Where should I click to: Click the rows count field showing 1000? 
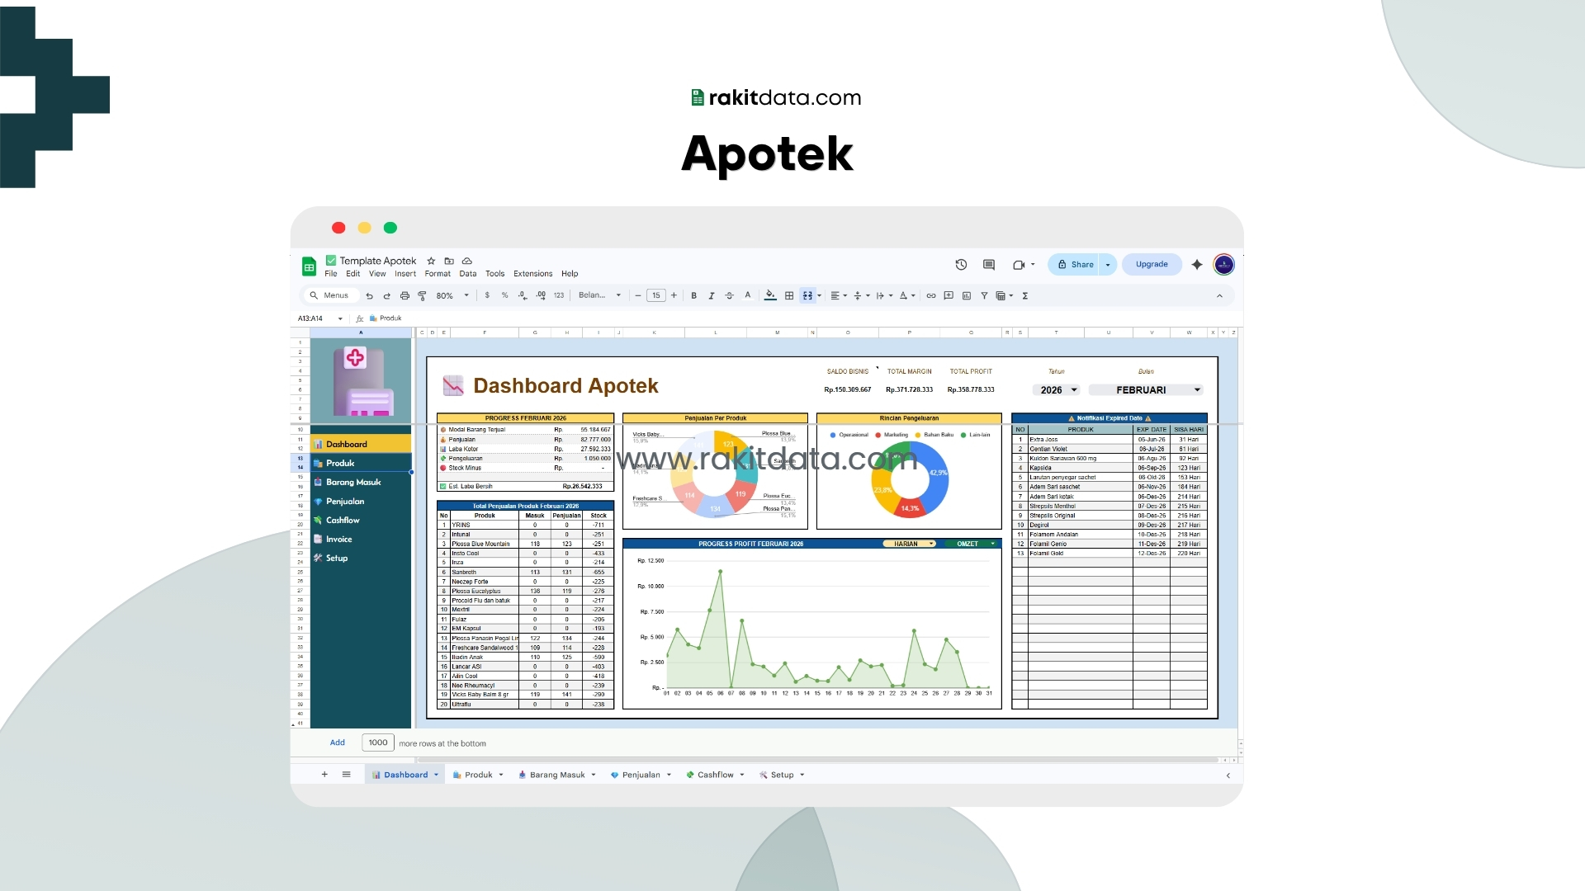click(378, 742)
